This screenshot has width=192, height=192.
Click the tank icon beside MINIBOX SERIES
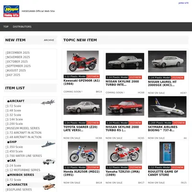pyautogui.click(x=49, y=177)
